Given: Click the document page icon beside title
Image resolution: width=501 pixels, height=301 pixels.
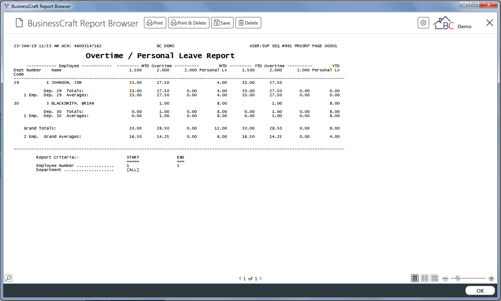Looking at the screenshot, I should 19,23.
